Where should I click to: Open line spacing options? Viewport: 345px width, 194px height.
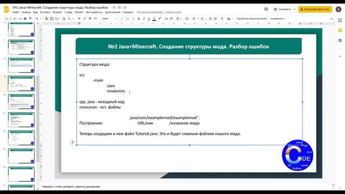[187, 19]
